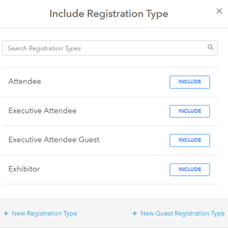Open the New Registration Type link
This screenshot has height=228, width=228.
pos(44,213)
